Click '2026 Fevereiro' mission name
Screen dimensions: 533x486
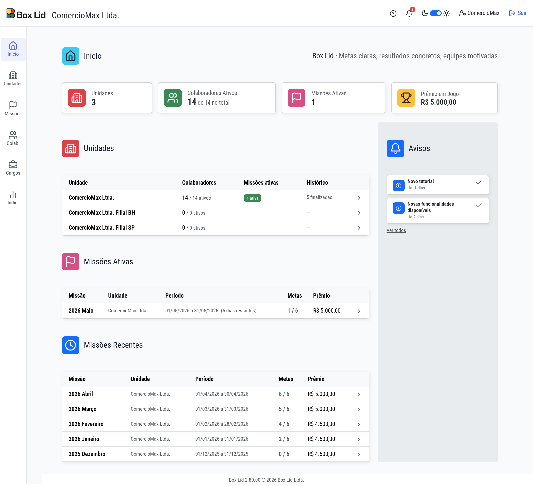click(86, 424)
